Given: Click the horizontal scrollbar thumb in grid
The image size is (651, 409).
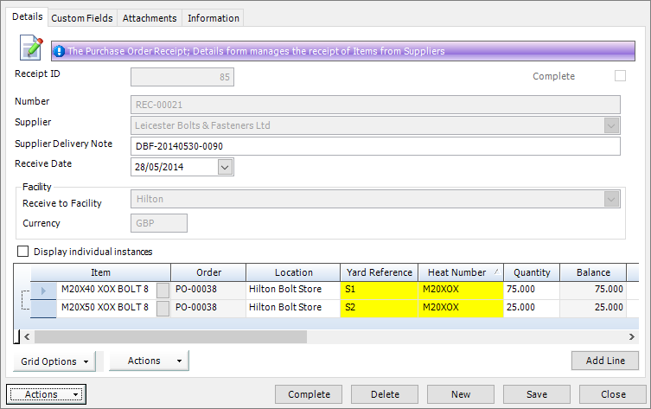Looking at the screenshot, I should (169, 337).
